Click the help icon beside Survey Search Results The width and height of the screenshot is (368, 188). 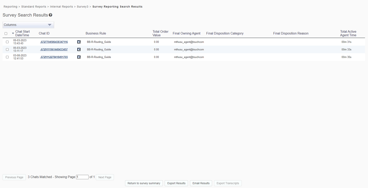[x=50, y=15]
